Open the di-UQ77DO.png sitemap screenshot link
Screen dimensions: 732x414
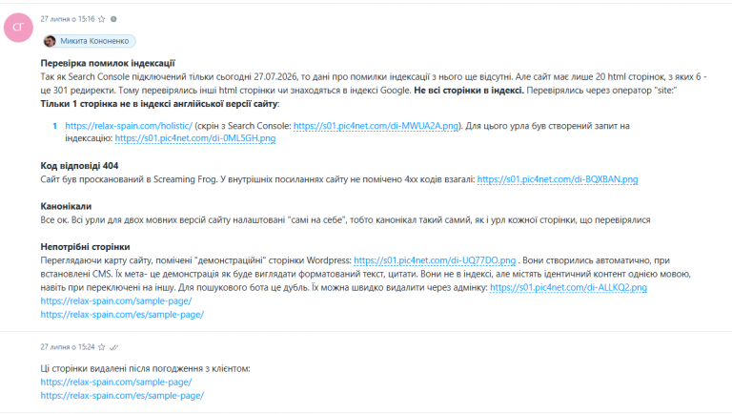pos(435,260)
